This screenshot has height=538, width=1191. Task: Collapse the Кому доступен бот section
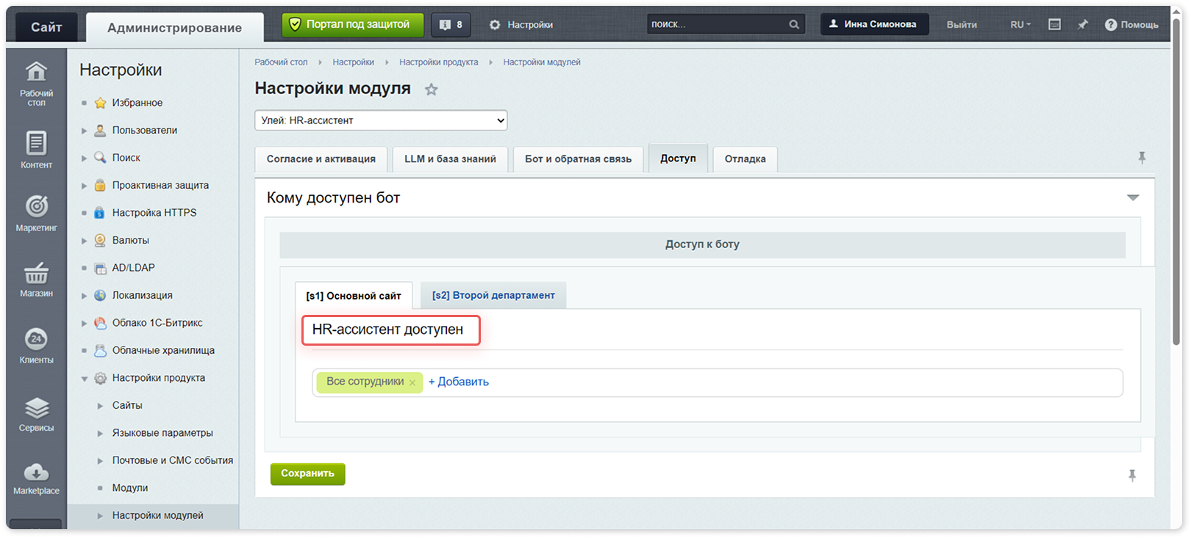(x=1133, y=197)
